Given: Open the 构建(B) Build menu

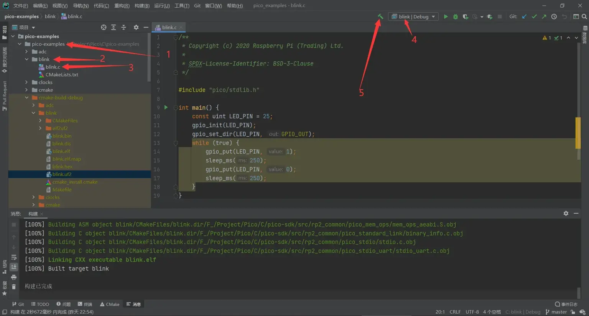Looking at the screenshot, I should (142, 5).
